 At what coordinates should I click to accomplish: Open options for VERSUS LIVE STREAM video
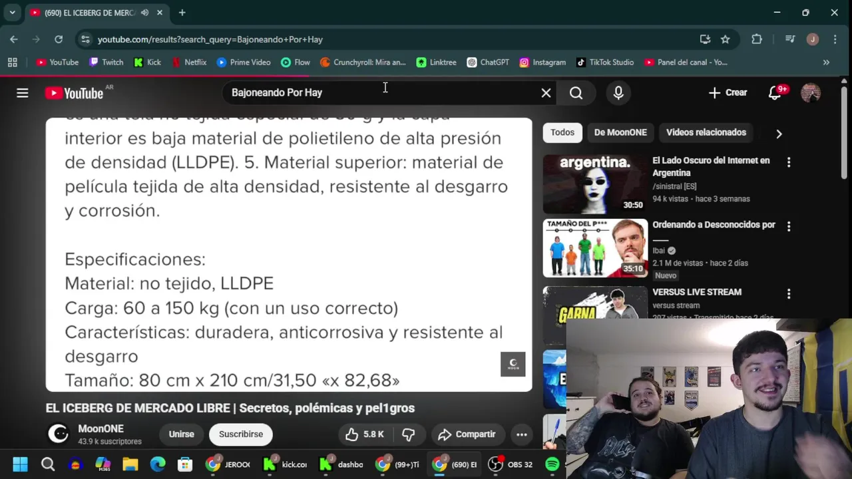pyautogui.click(x=789, y=293)
